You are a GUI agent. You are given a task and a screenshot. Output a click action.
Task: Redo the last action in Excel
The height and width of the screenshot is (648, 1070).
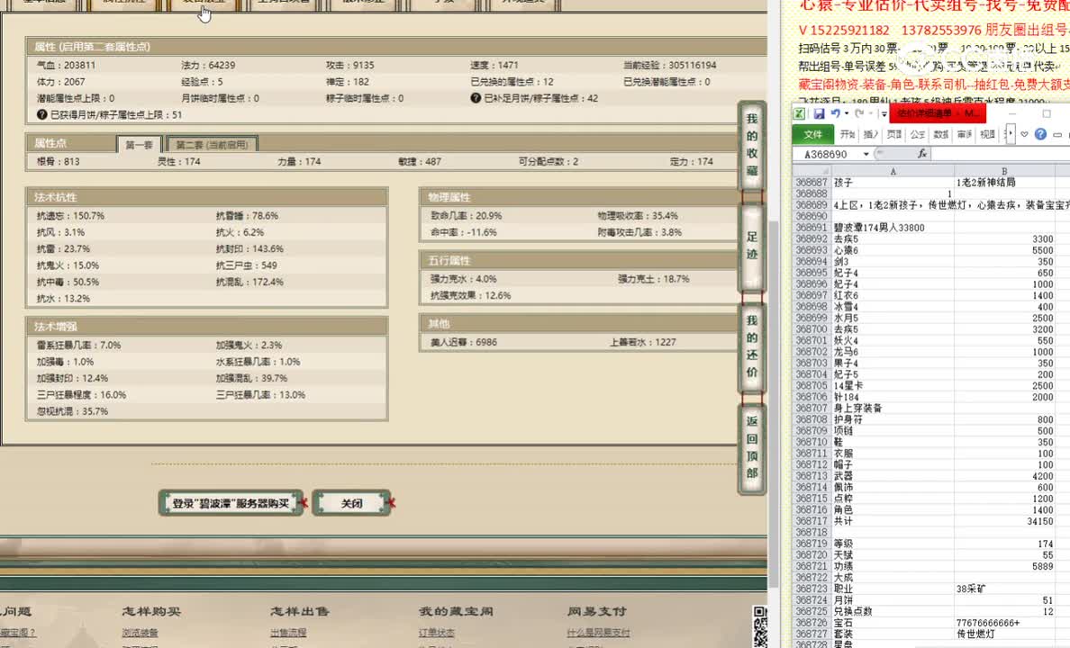pyautogui.click(x=858, y=113)
